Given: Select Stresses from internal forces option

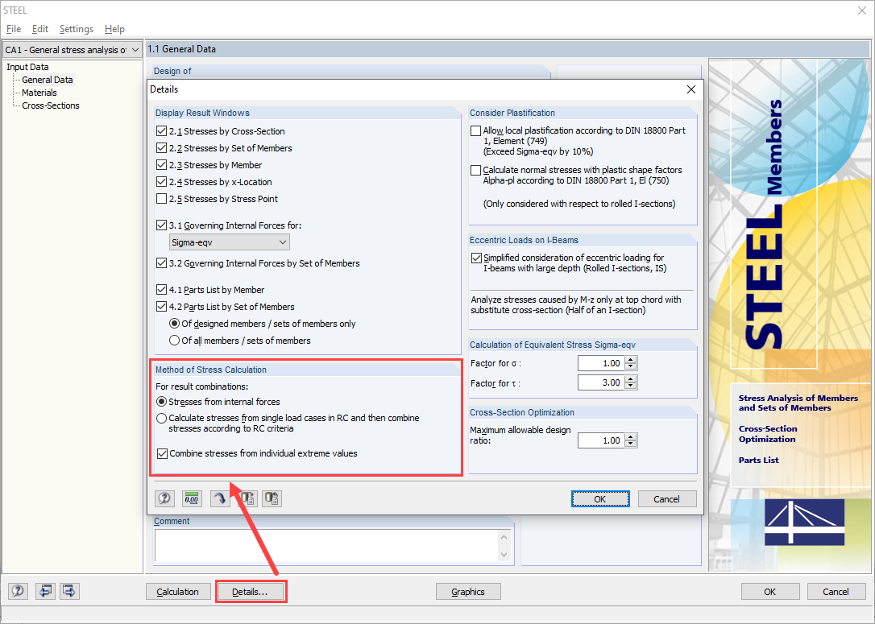Looking at the screenshot, I should point(162,402).
